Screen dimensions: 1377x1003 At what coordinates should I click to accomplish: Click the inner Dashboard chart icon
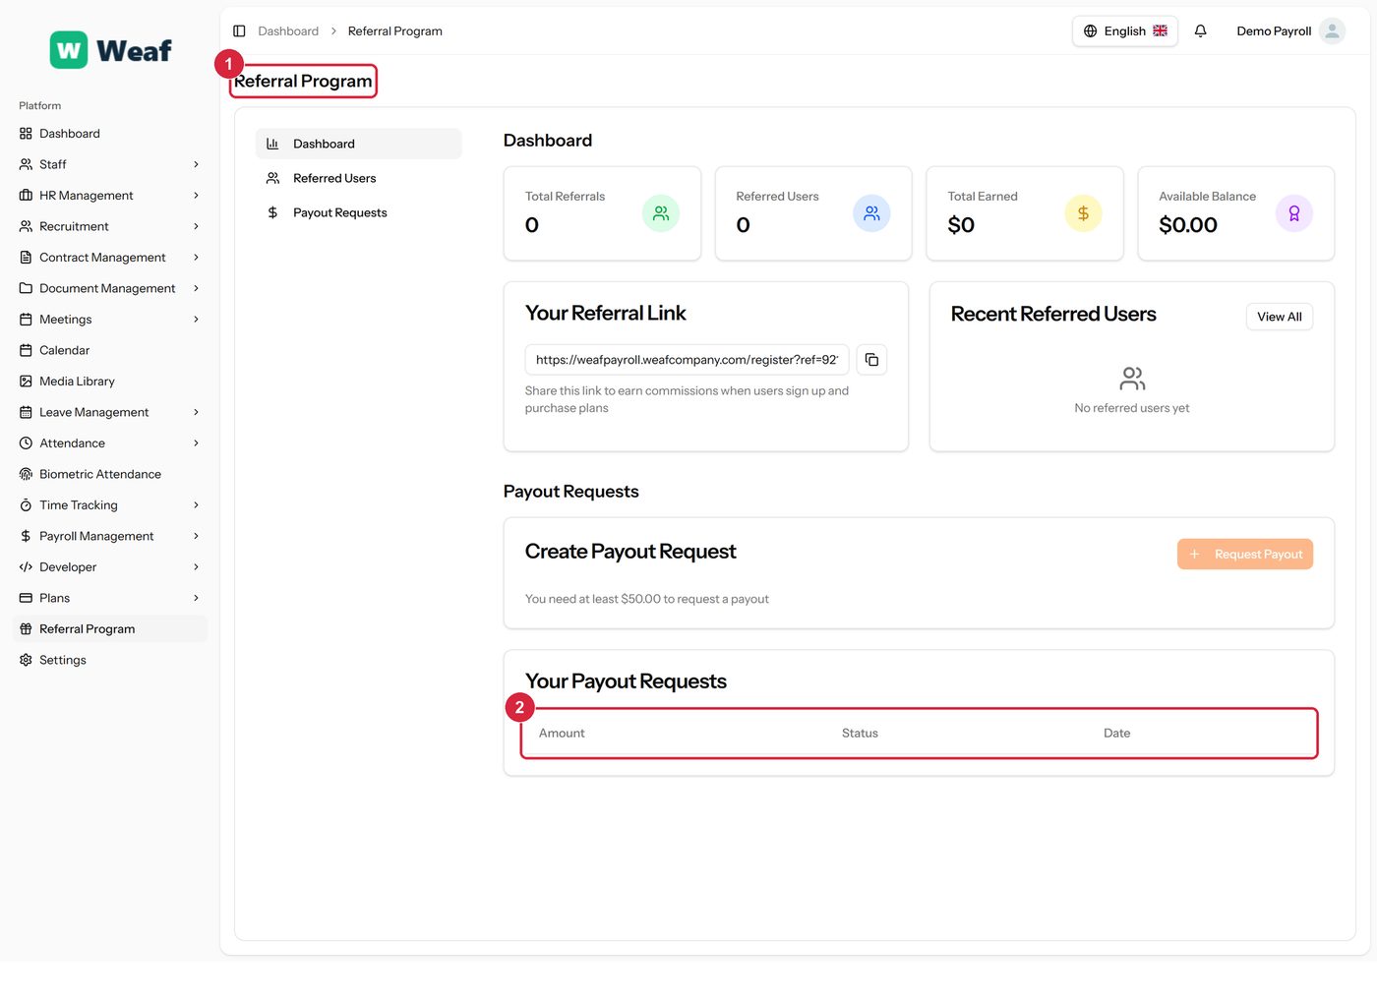pos(272,144)
